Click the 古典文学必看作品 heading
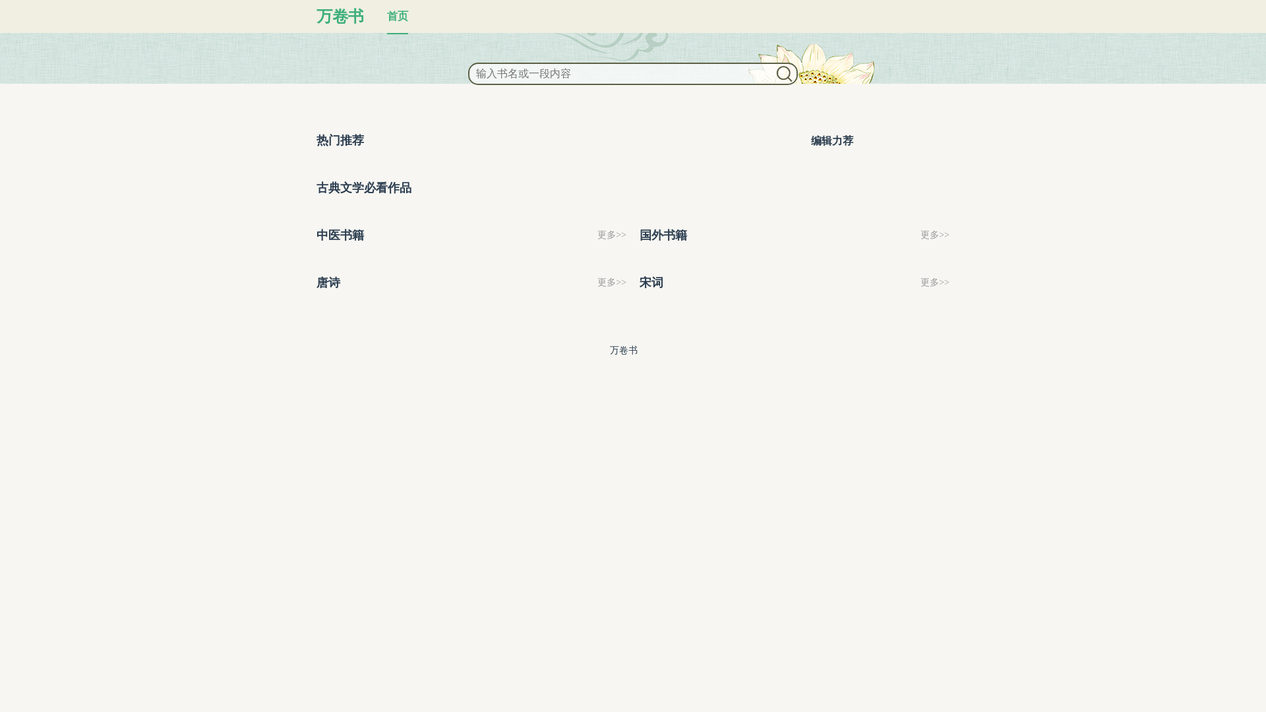The image size is (1266, 712). [363, 188]
